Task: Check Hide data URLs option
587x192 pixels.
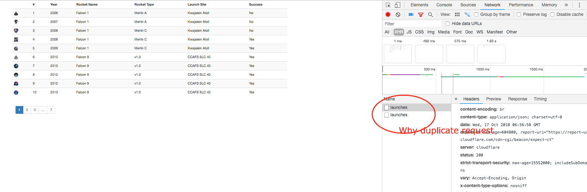Action: [x=448, y=24]
